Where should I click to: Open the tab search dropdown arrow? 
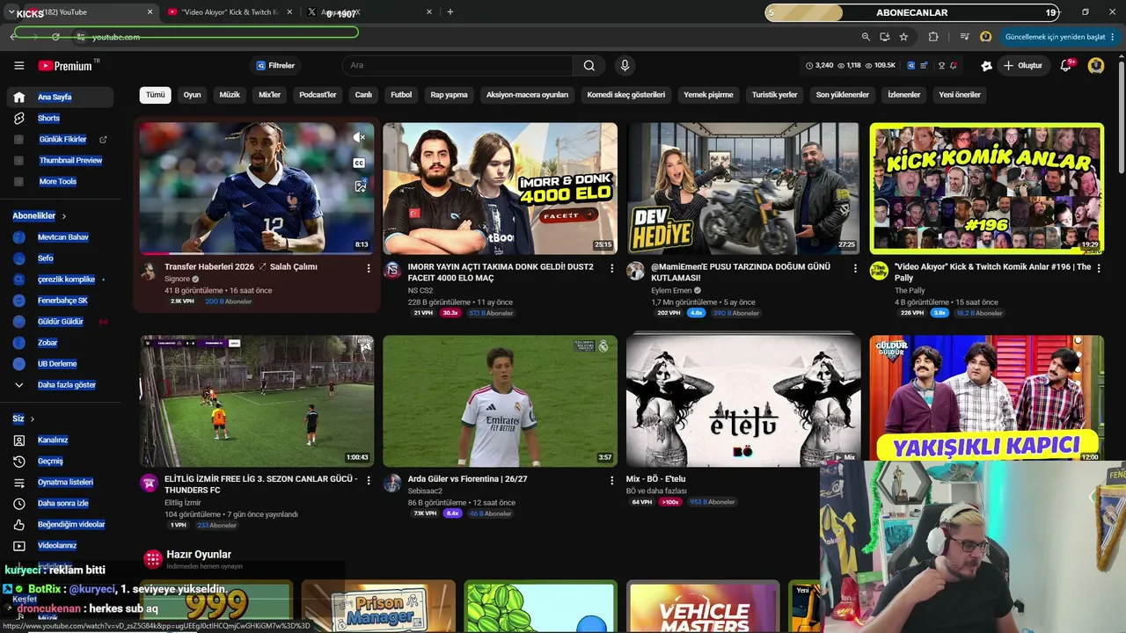point(11,12)
